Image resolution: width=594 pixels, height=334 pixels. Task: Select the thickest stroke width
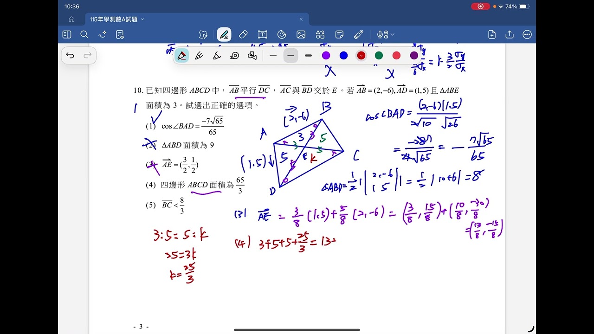308,56
